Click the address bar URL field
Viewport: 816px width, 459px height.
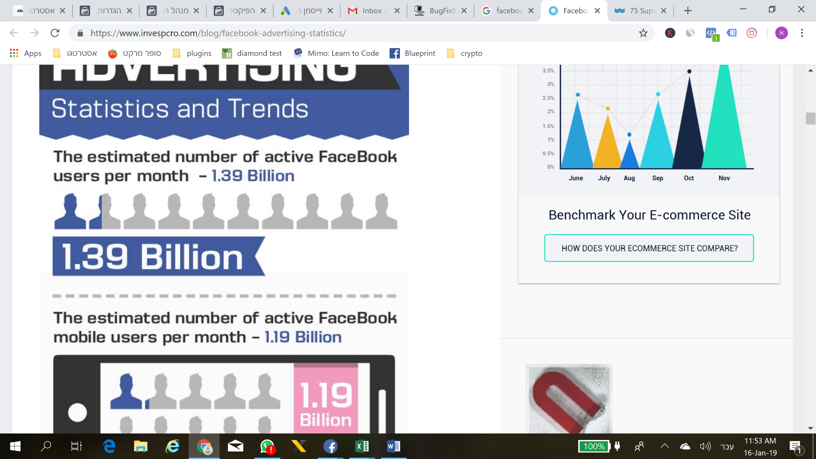[350, 33]
